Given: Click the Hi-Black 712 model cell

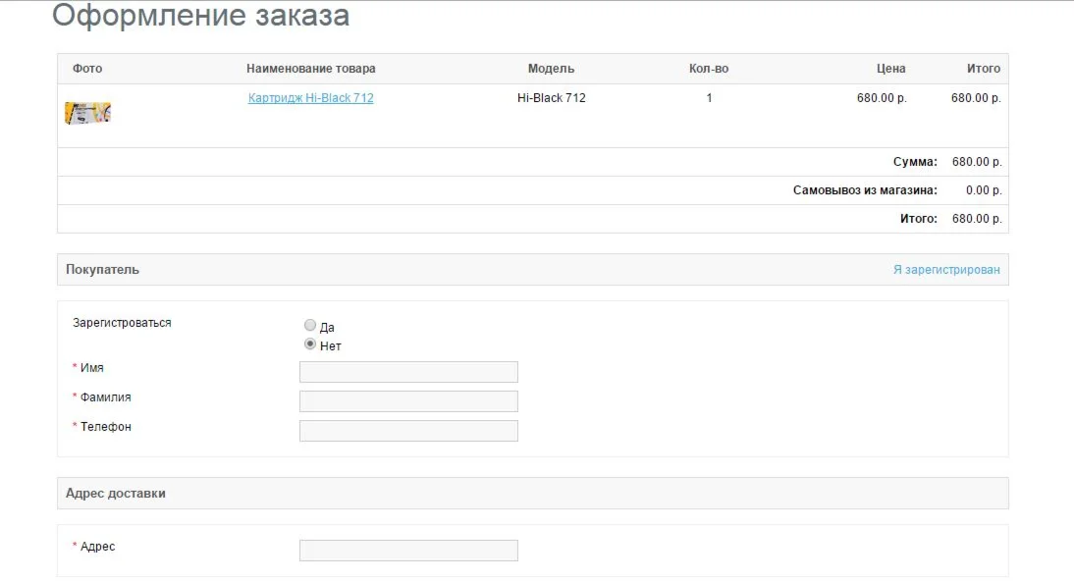Looking at the screenshot, I should 552,98.
